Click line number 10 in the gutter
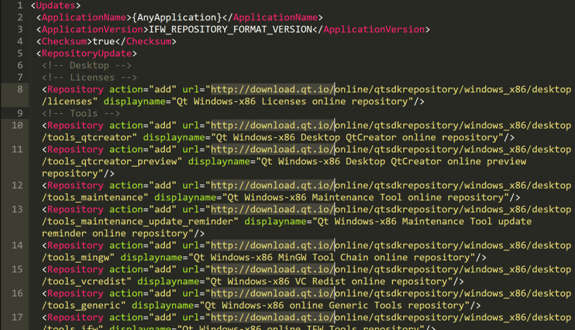Screen dimensions: 575x330 (17, 125)
